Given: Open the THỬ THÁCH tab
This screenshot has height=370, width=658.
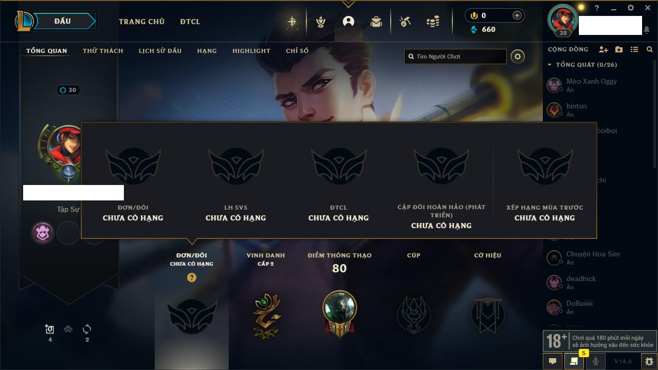Looking at the screenshot, I should pos(103,51).
